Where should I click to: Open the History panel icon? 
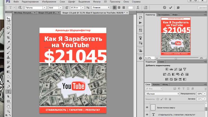(140, 17)
